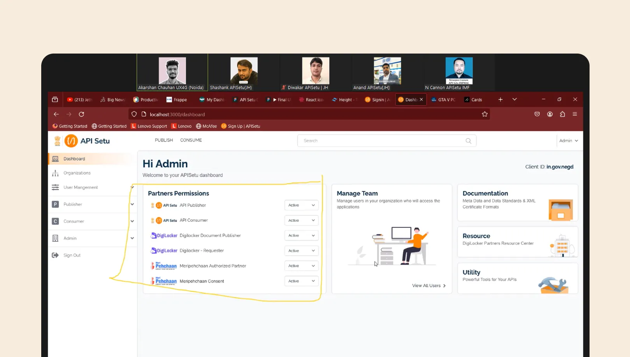Open the Firefox account icon
Image resolution: width=630 pixels, height=357 pixels.
(x=550, y=114)
